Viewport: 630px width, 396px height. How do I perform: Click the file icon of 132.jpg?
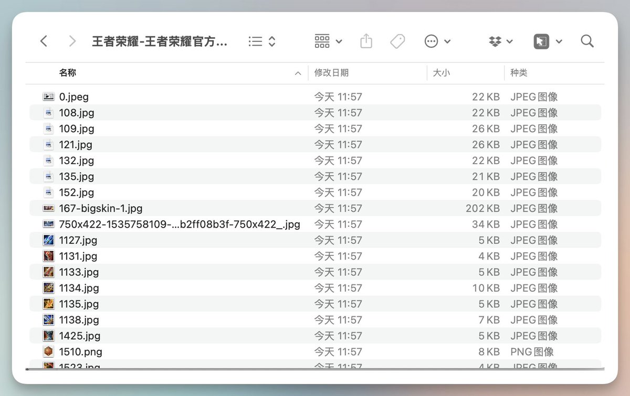click(x=49, y=160)
